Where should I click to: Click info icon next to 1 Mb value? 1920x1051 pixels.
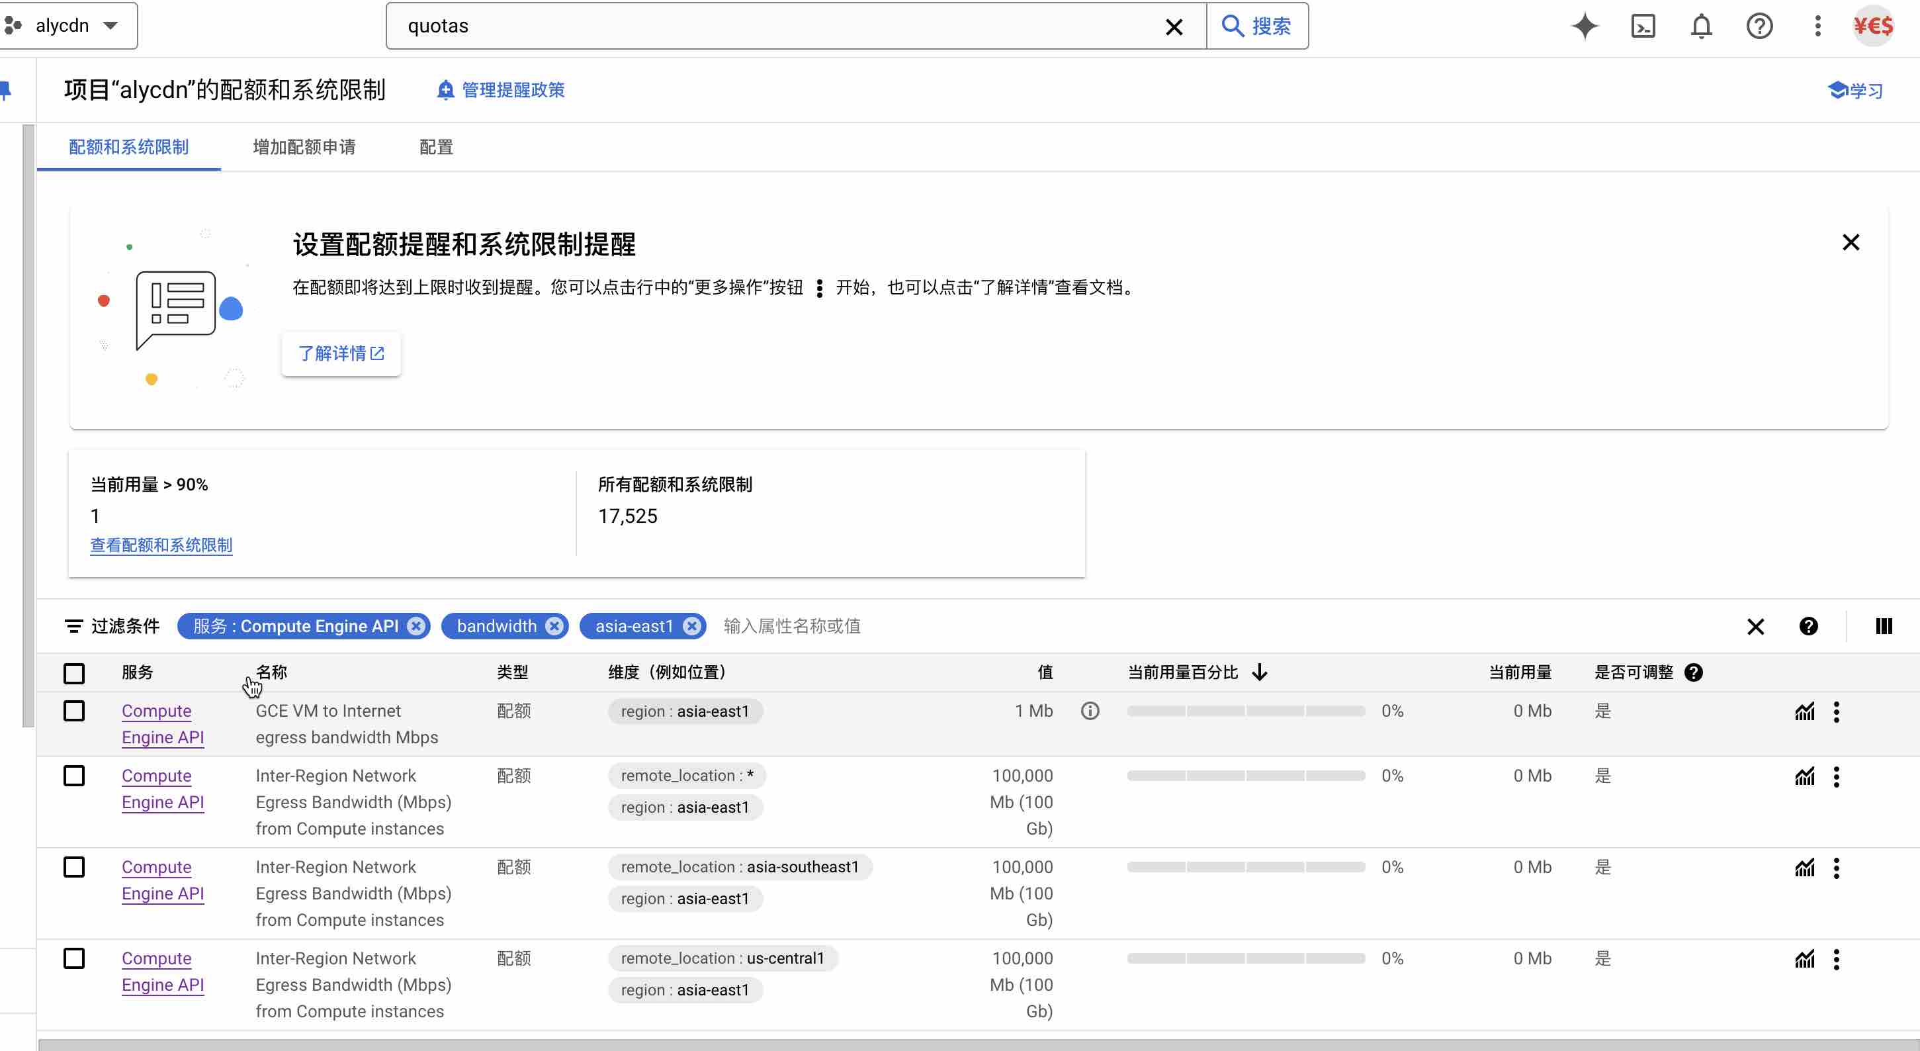[x=1090, y=711]
